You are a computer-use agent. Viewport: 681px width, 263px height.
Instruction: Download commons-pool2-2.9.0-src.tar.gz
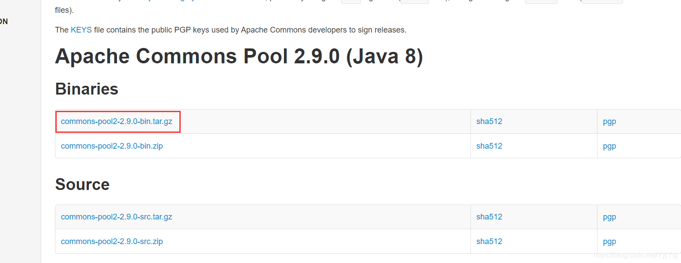coord(116,217)
